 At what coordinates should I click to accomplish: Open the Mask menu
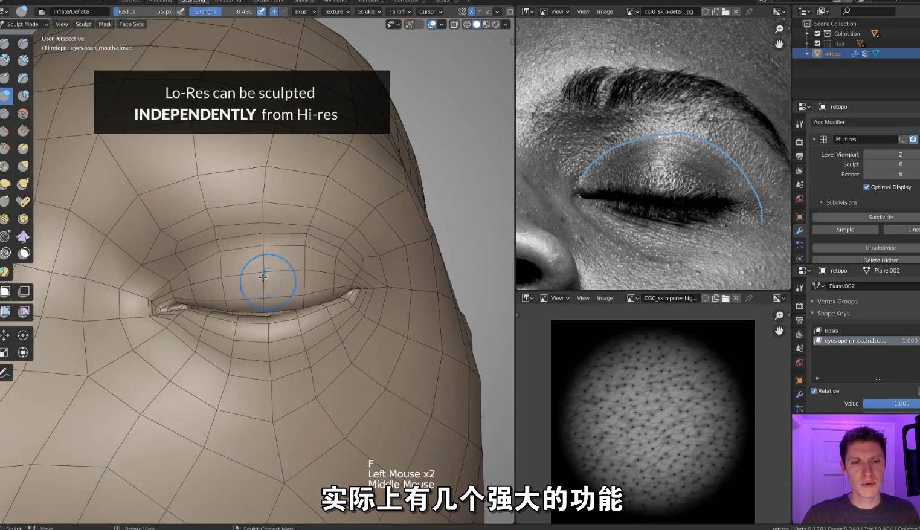point(105,24)
